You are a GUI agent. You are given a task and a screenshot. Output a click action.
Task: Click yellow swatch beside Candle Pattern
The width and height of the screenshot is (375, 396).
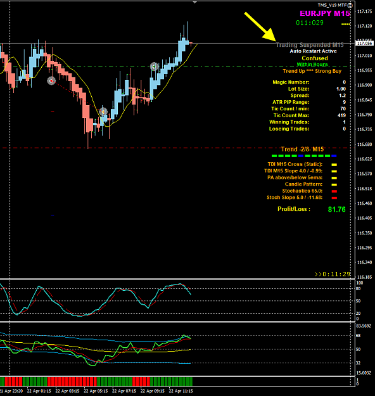coord(334,184)
